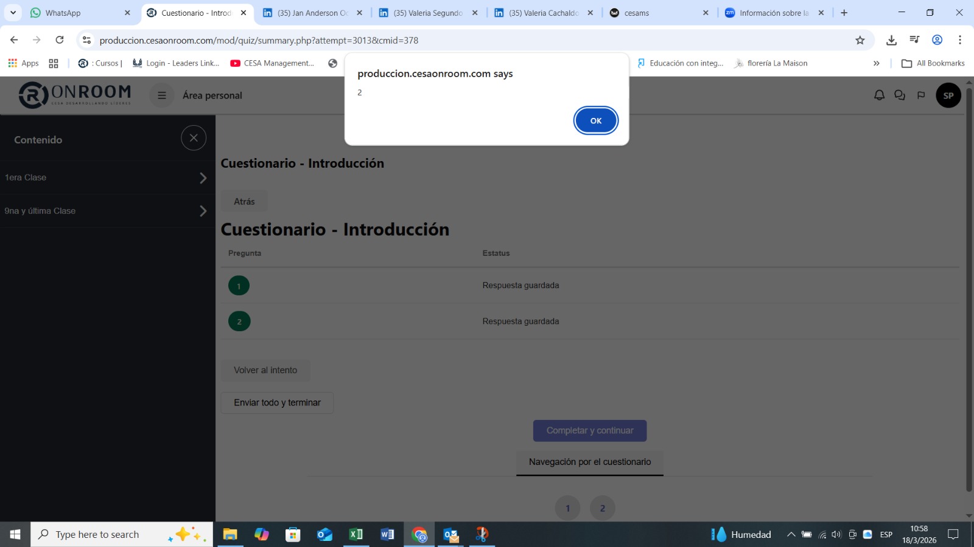Switch to the WhatsApp tab

79,13
